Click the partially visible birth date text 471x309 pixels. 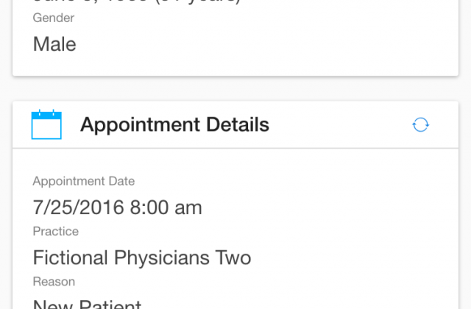(137, 1)
